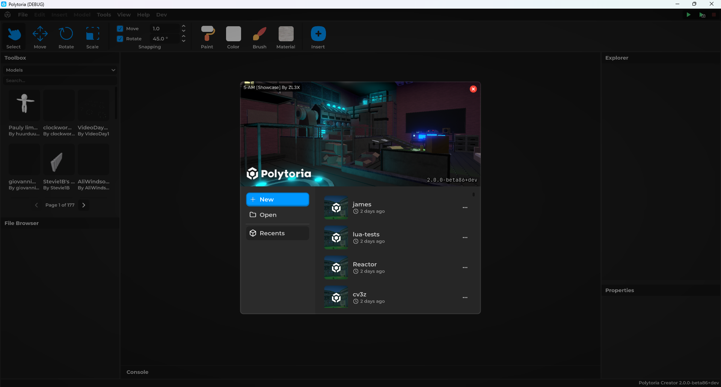Open the Dev menu
The width and height of the screenshot is (721, 387).
161,15
